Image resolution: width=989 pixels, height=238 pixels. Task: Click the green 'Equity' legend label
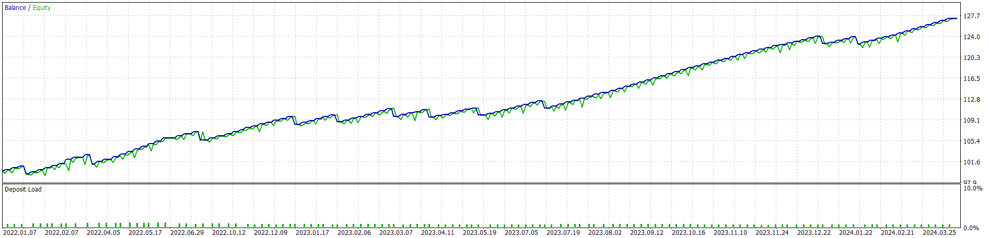[42, 8]
